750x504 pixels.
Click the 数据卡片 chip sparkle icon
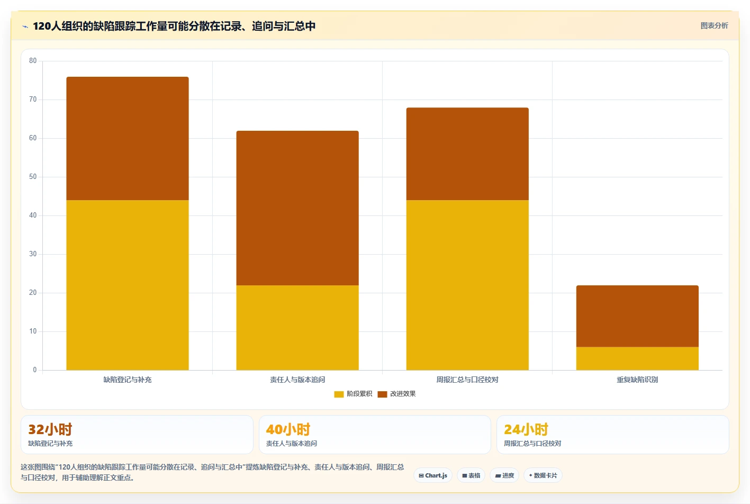[531, 475]
